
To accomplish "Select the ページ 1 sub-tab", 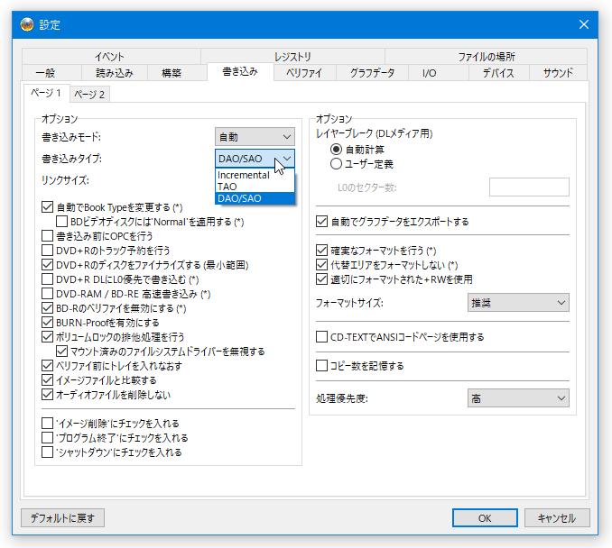I will point(46,93).
